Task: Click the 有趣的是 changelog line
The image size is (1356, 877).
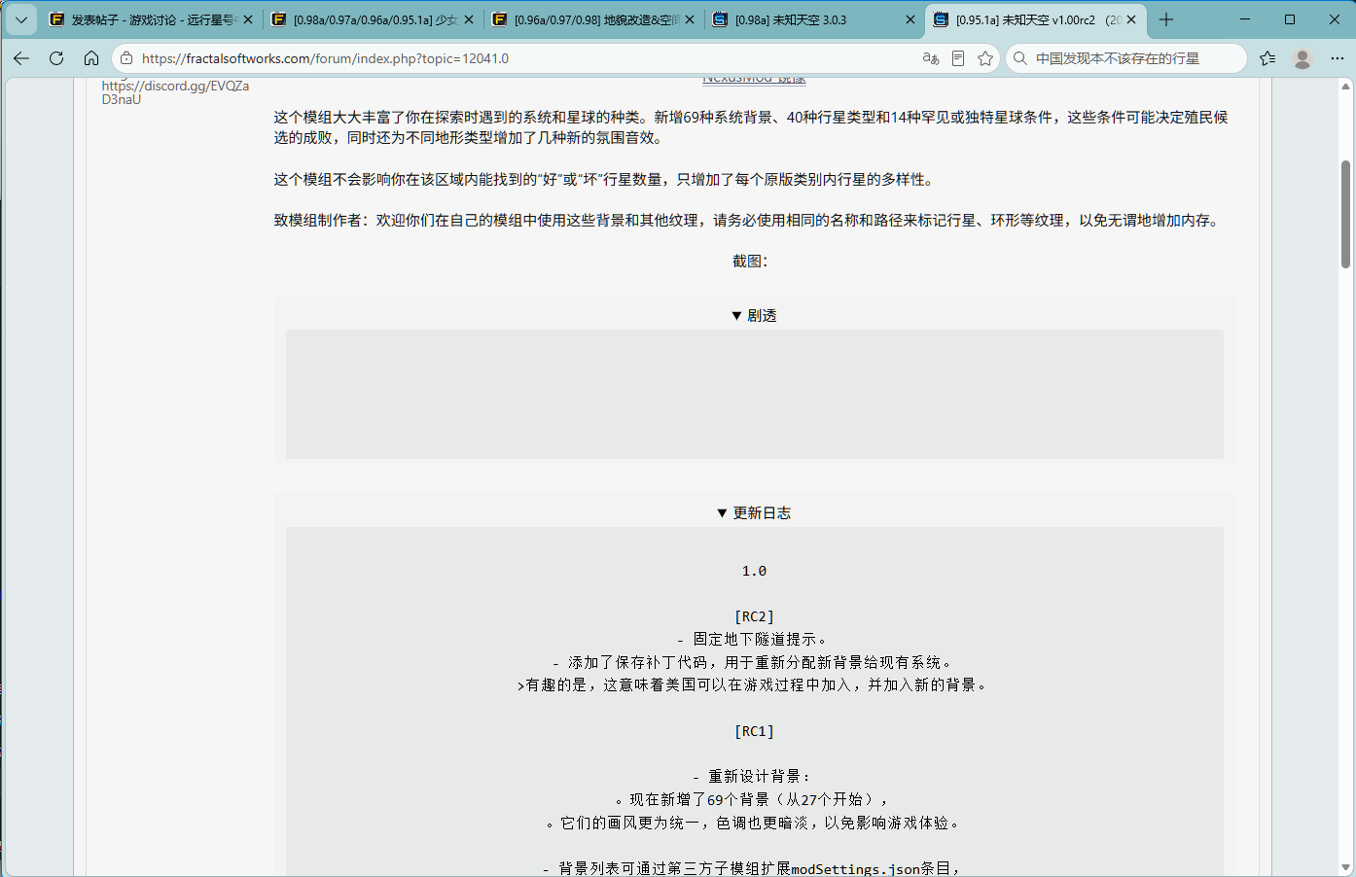Action: tap(754, 684)
